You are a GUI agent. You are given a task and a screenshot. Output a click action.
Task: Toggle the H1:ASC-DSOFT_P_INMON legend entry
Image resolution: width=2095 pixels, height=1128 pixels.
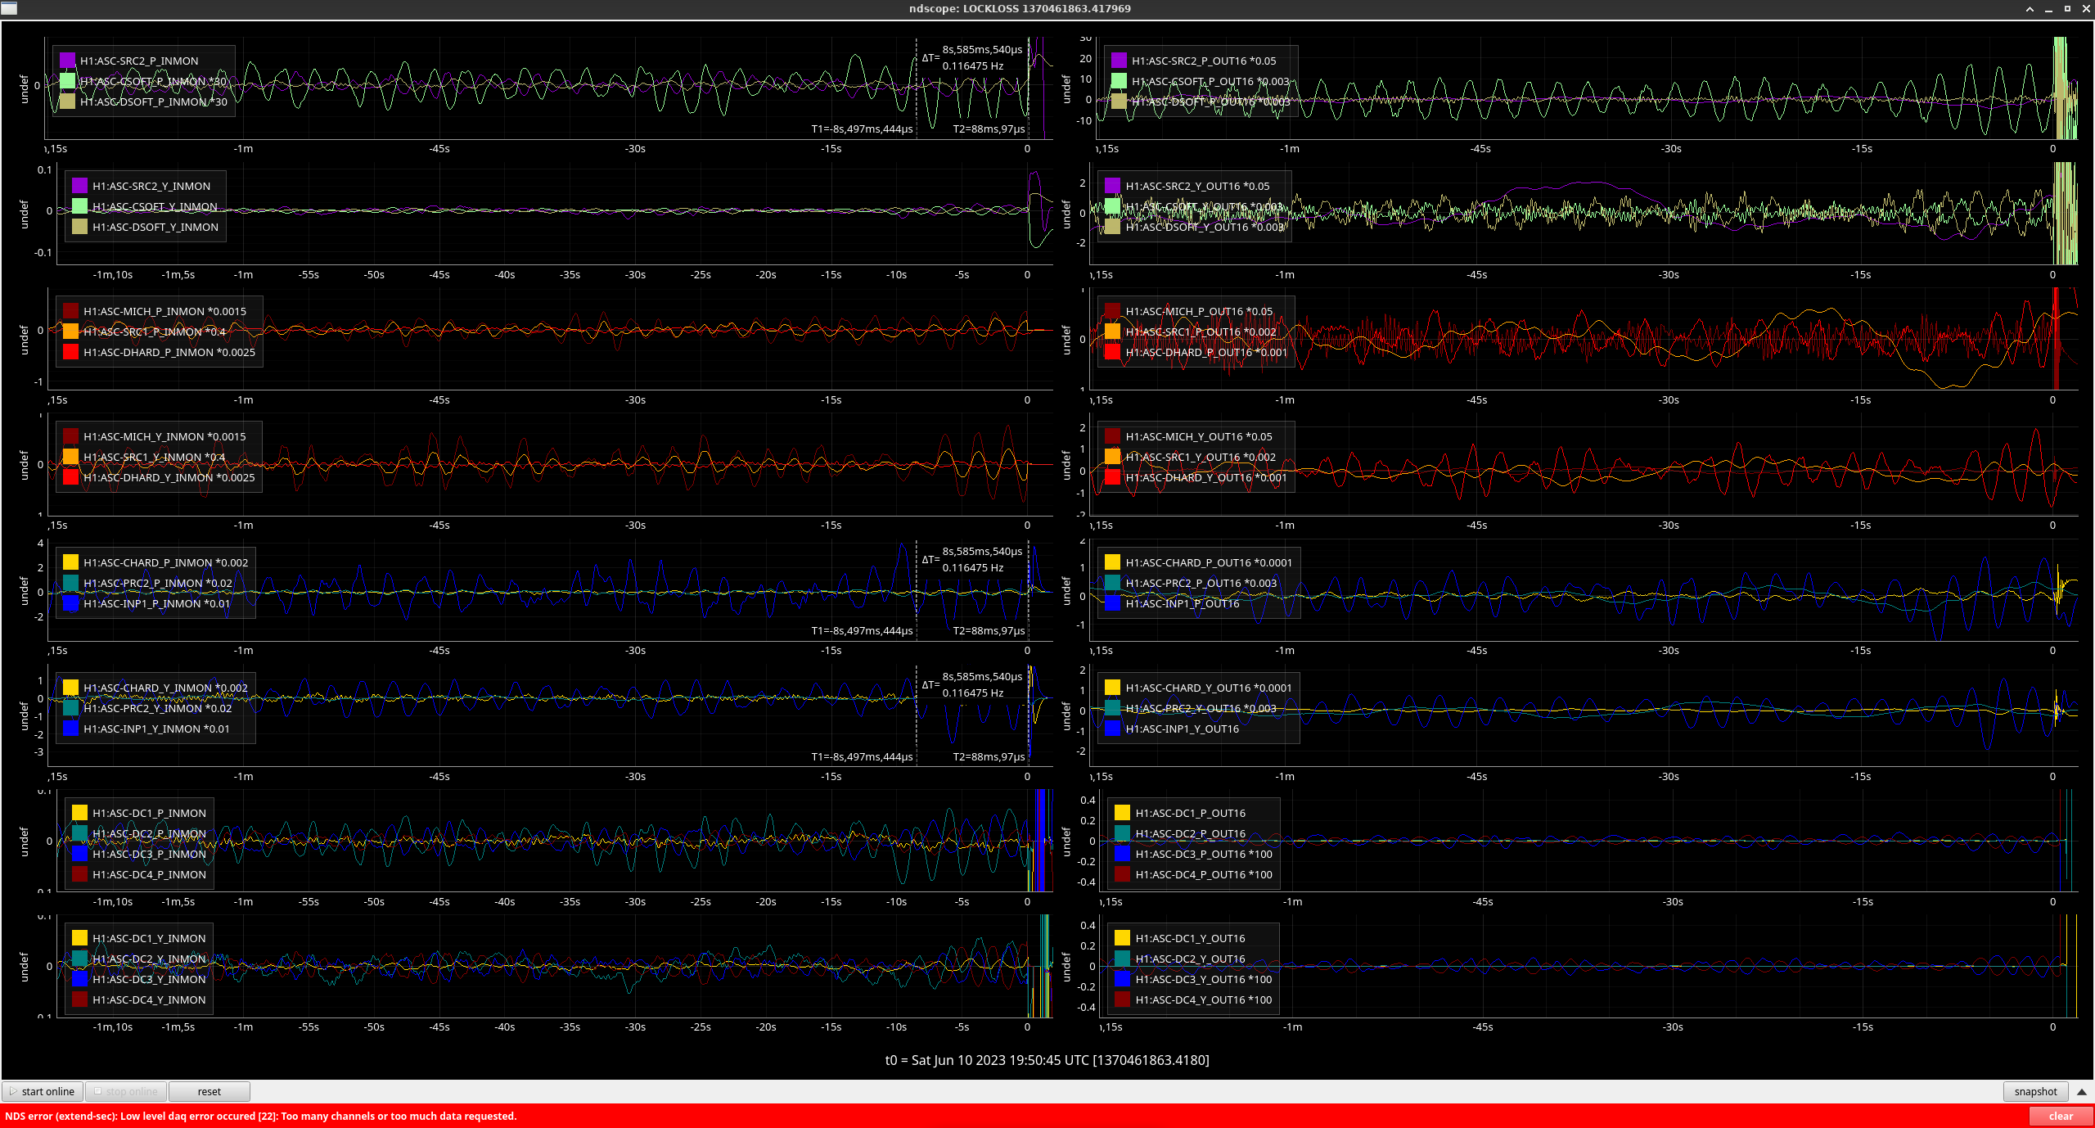click(x=153, y=102)
